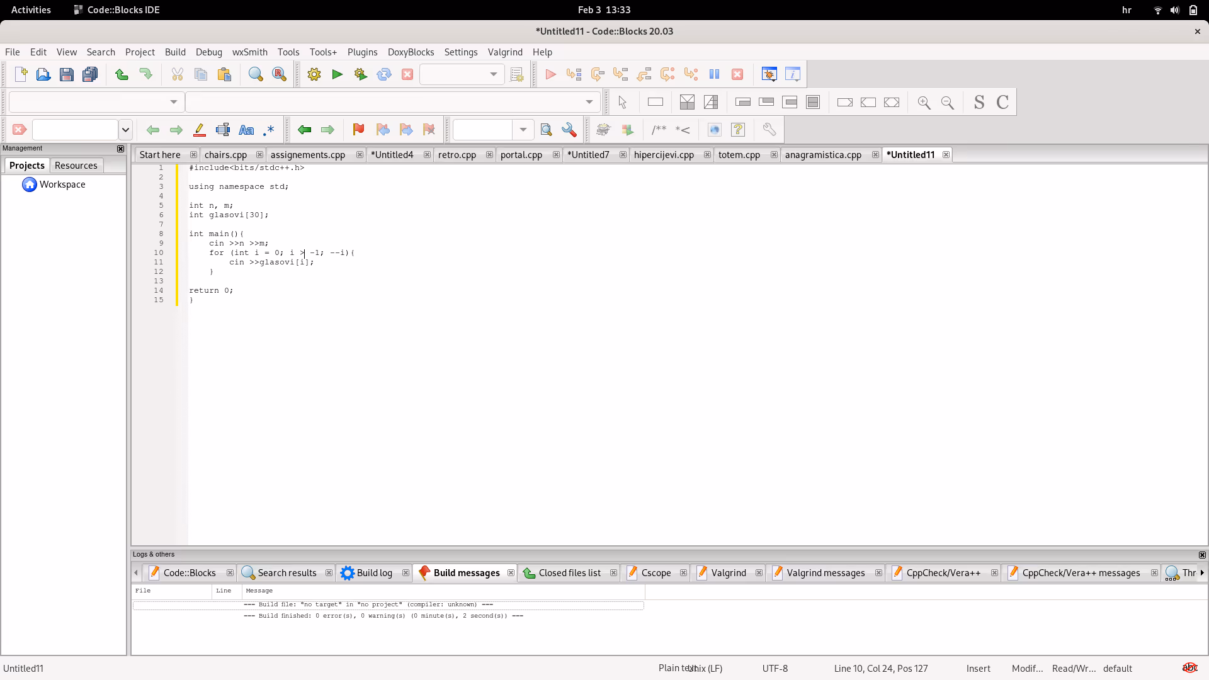Open the search text history dropdown
Screen dimensions: 1209x680
tap(125, 130)
